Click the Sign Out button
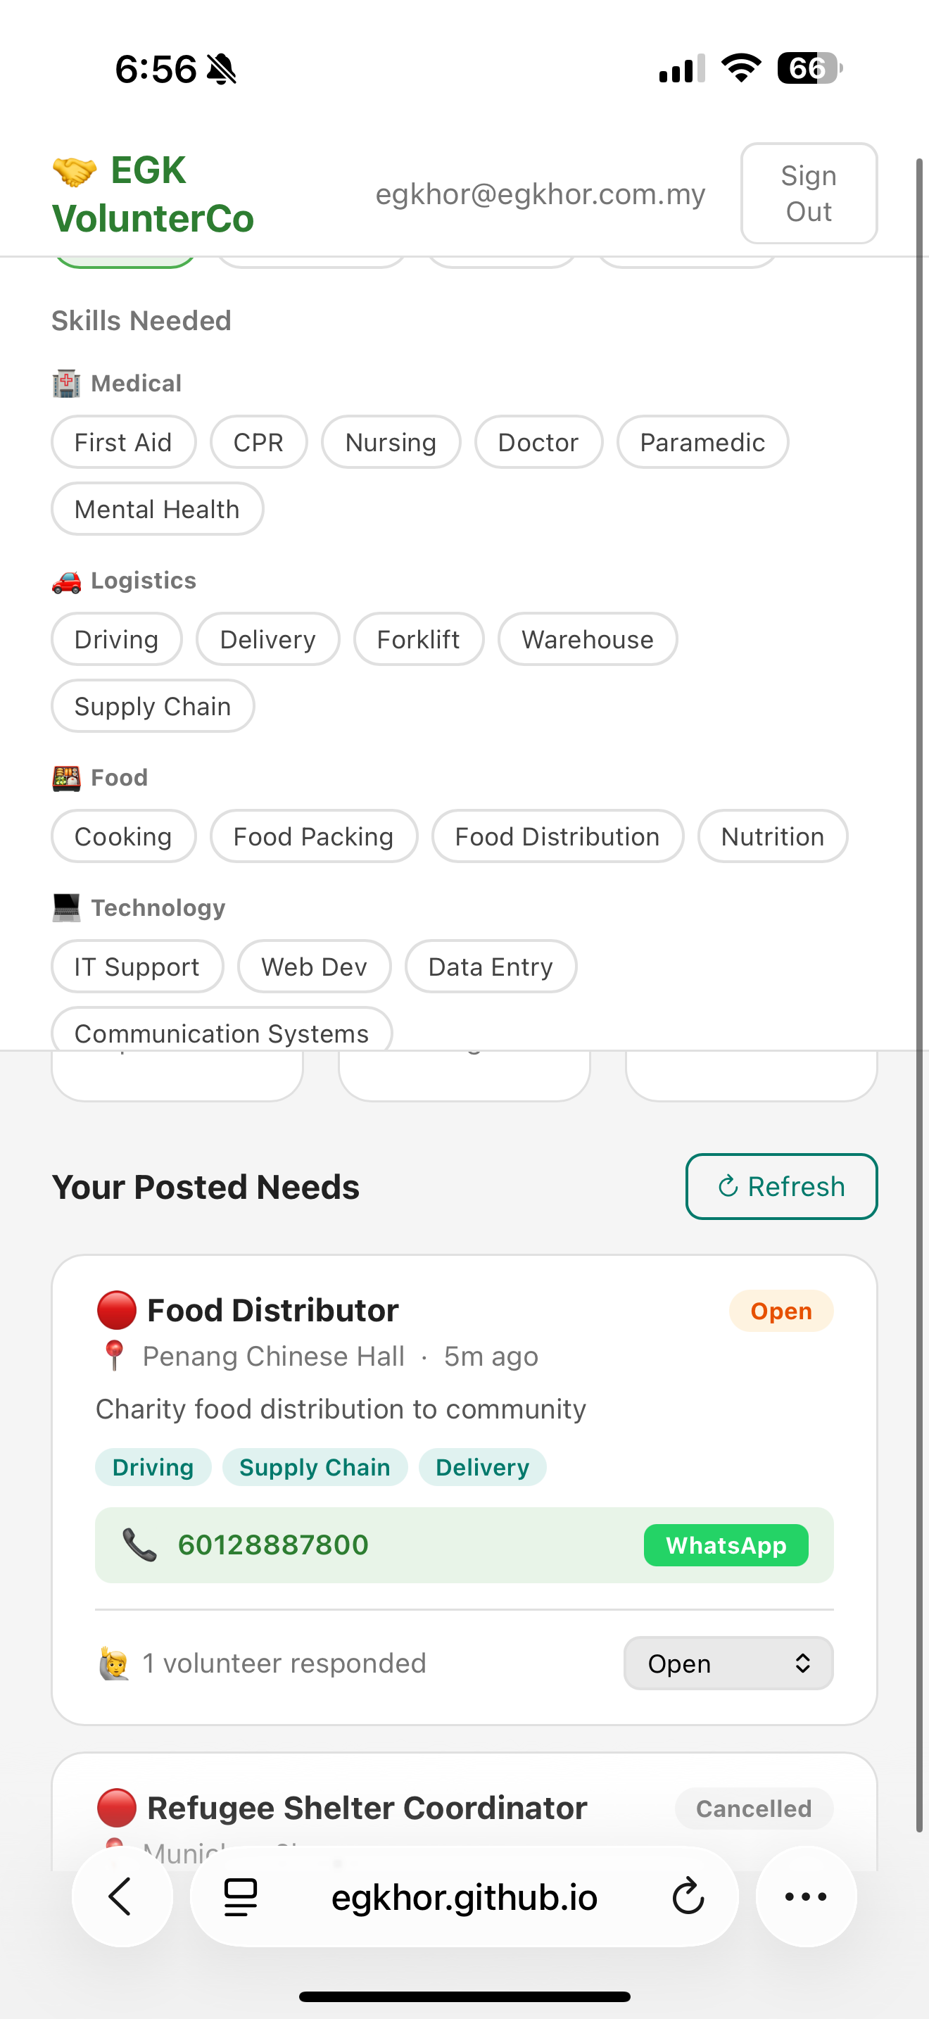Image resolution: width=929 pixels, height=2019 pixels. click(809, 194)
